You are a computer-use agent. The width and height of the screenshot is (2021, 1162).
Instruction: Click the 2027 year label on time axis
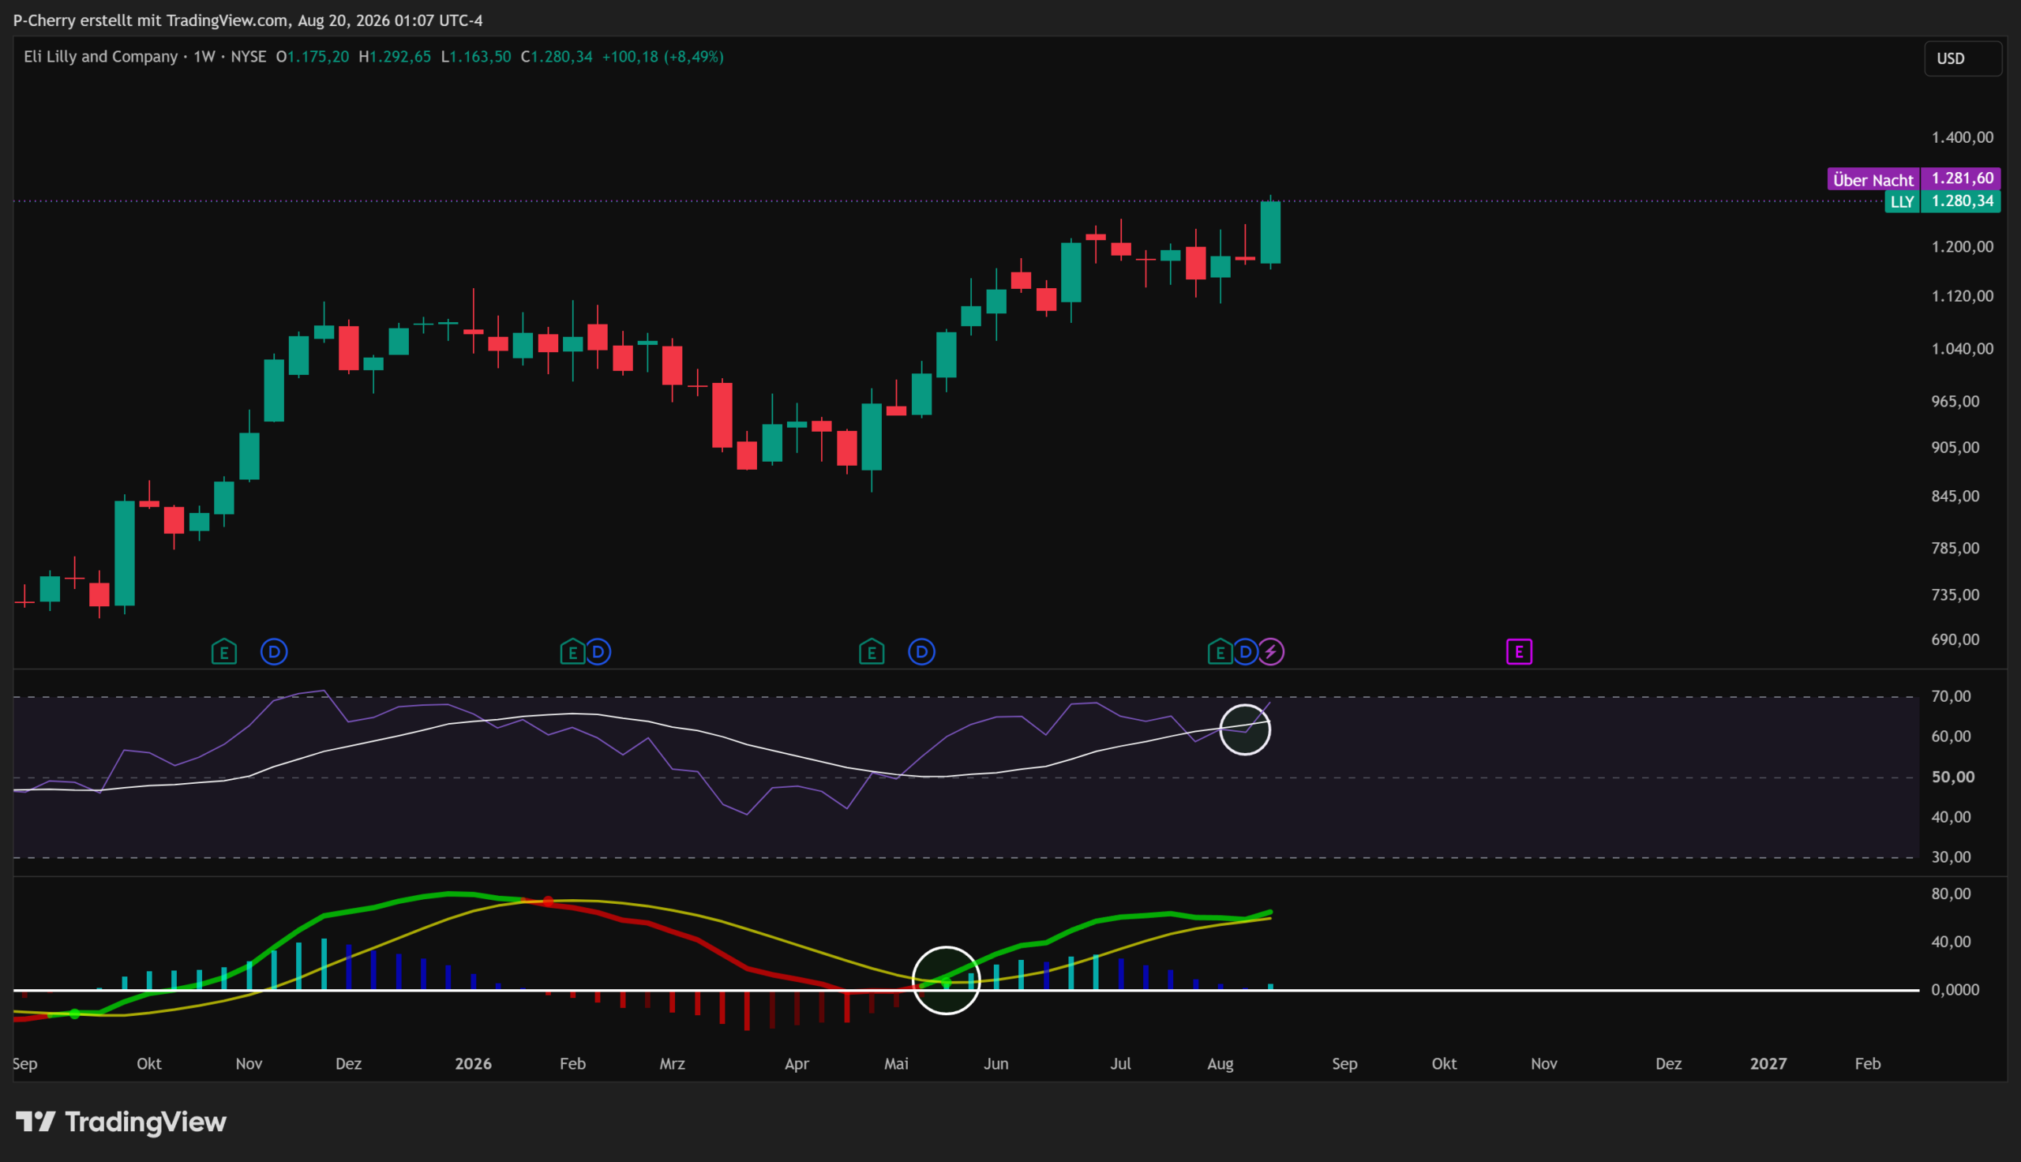(x=1768, y=1064)
